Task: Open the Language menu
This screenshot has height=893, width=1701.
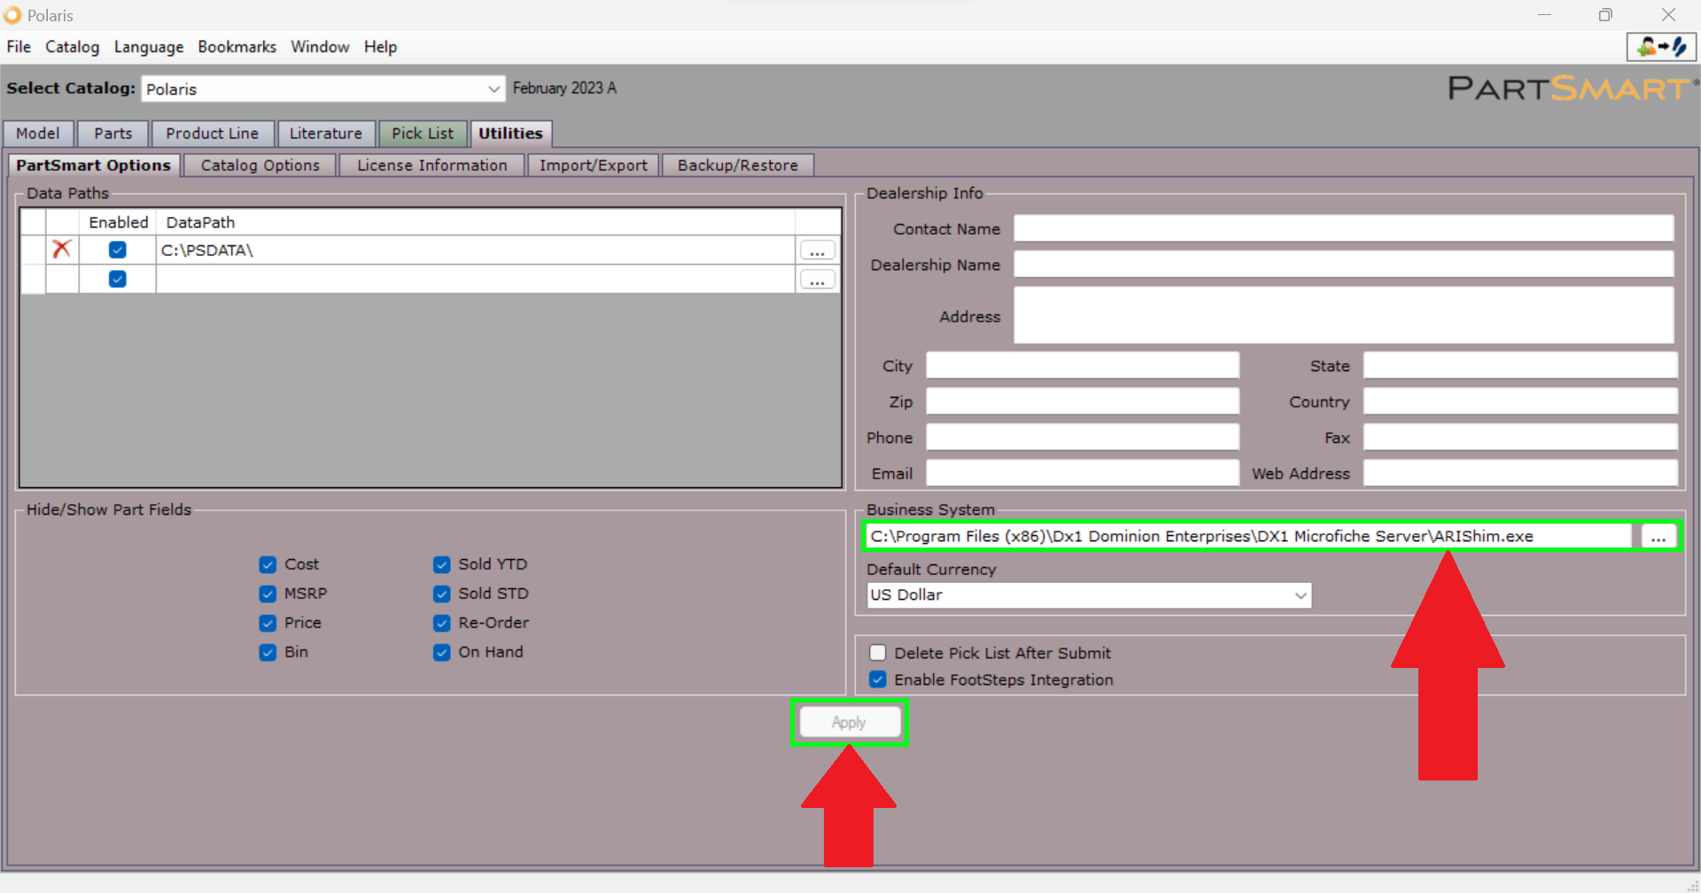Action: coord(149,47)
